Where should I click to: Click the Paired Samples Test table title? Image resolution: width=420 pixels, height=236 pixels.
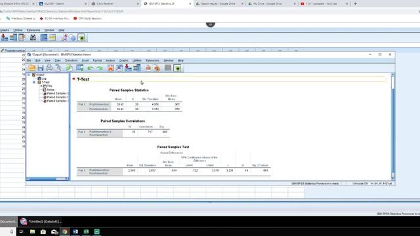[173, 147]
